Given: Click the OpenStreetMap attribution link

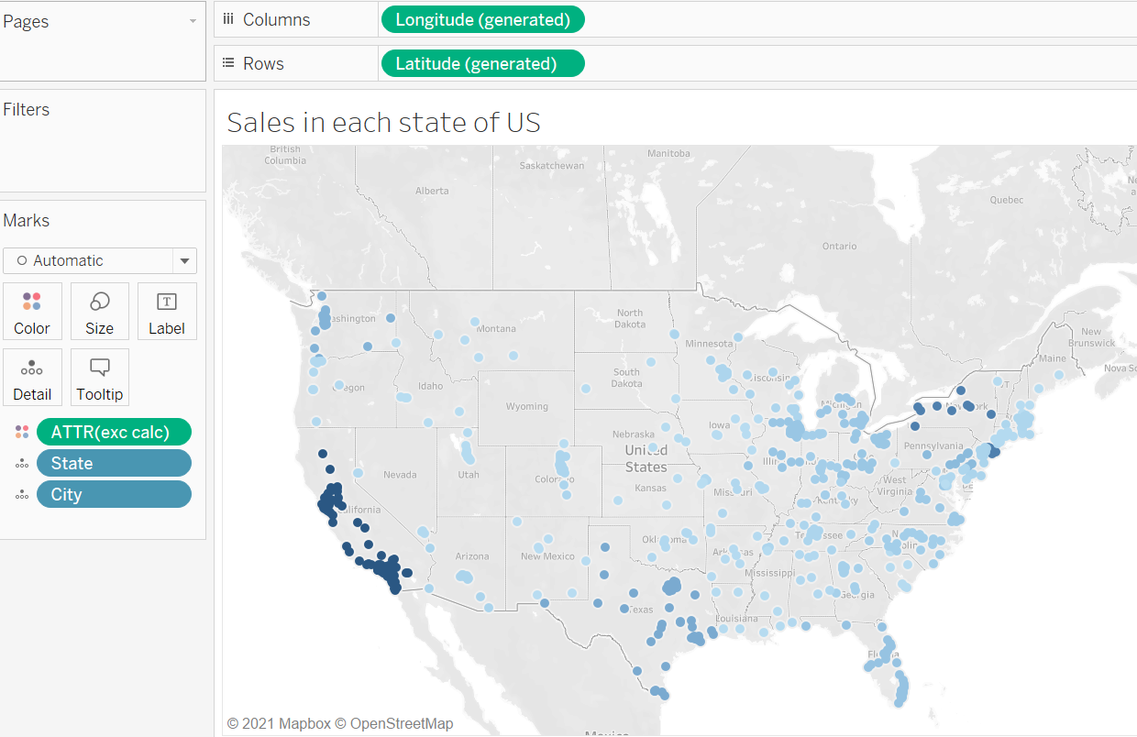Looking at the screenshot, I should click(401, 723).
